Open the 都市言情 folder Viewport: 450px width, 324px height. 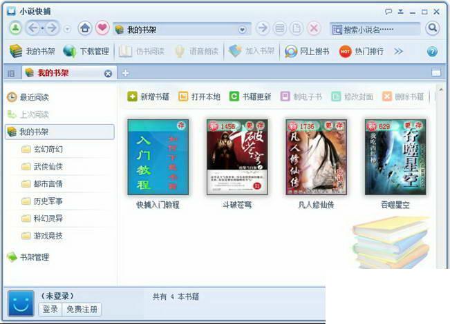pos(42,184)
